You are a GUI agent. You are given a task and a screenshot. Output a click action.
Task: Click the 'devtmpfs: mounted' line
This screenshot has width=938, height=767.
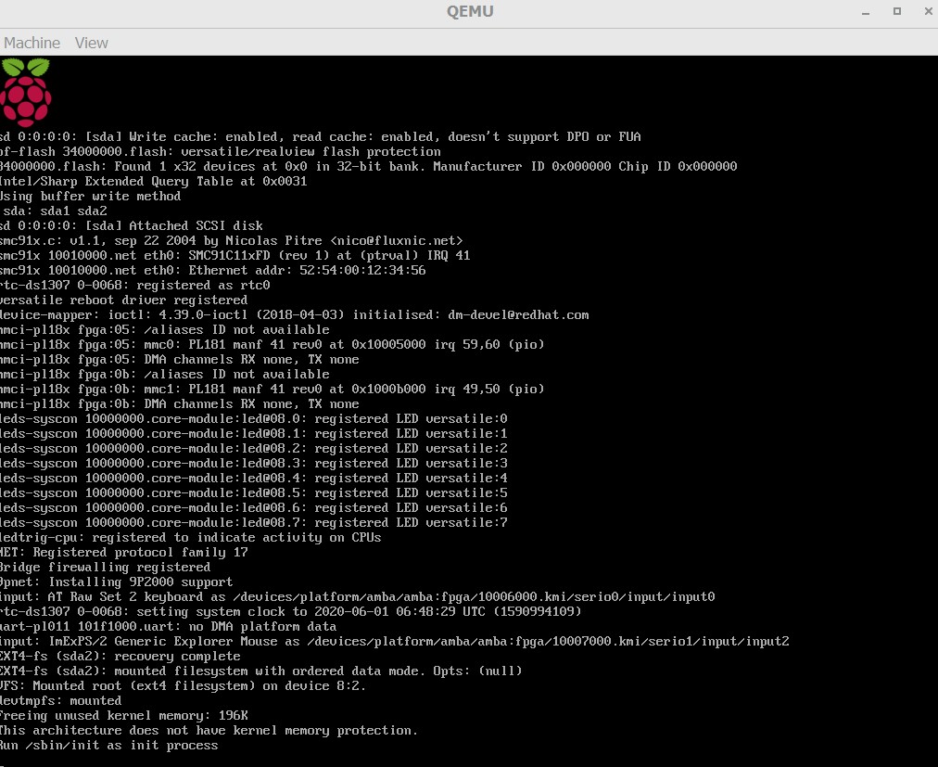click(x=60, y=700)
